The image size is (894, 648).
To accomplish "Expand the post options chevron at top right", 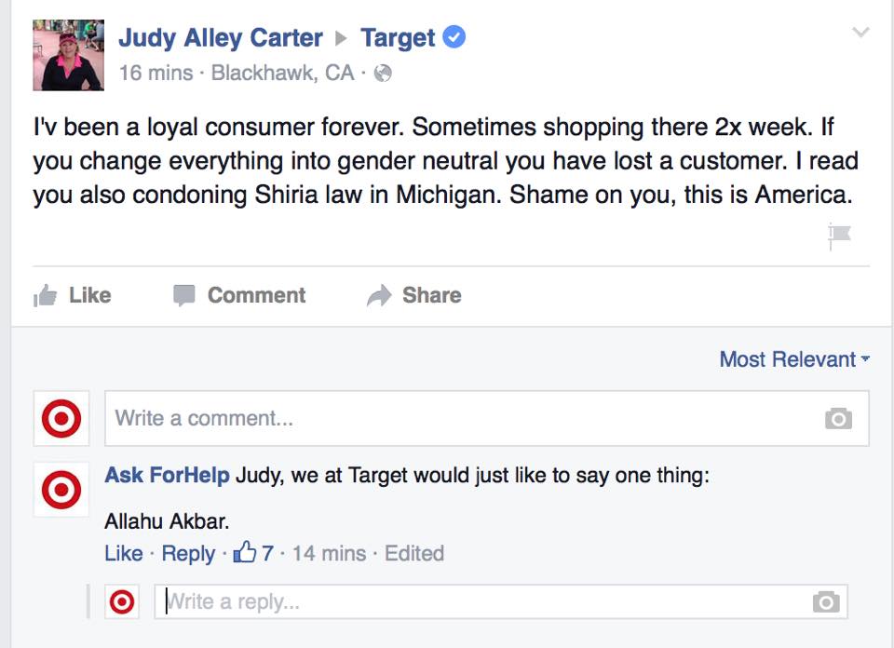I will [860, 30].
